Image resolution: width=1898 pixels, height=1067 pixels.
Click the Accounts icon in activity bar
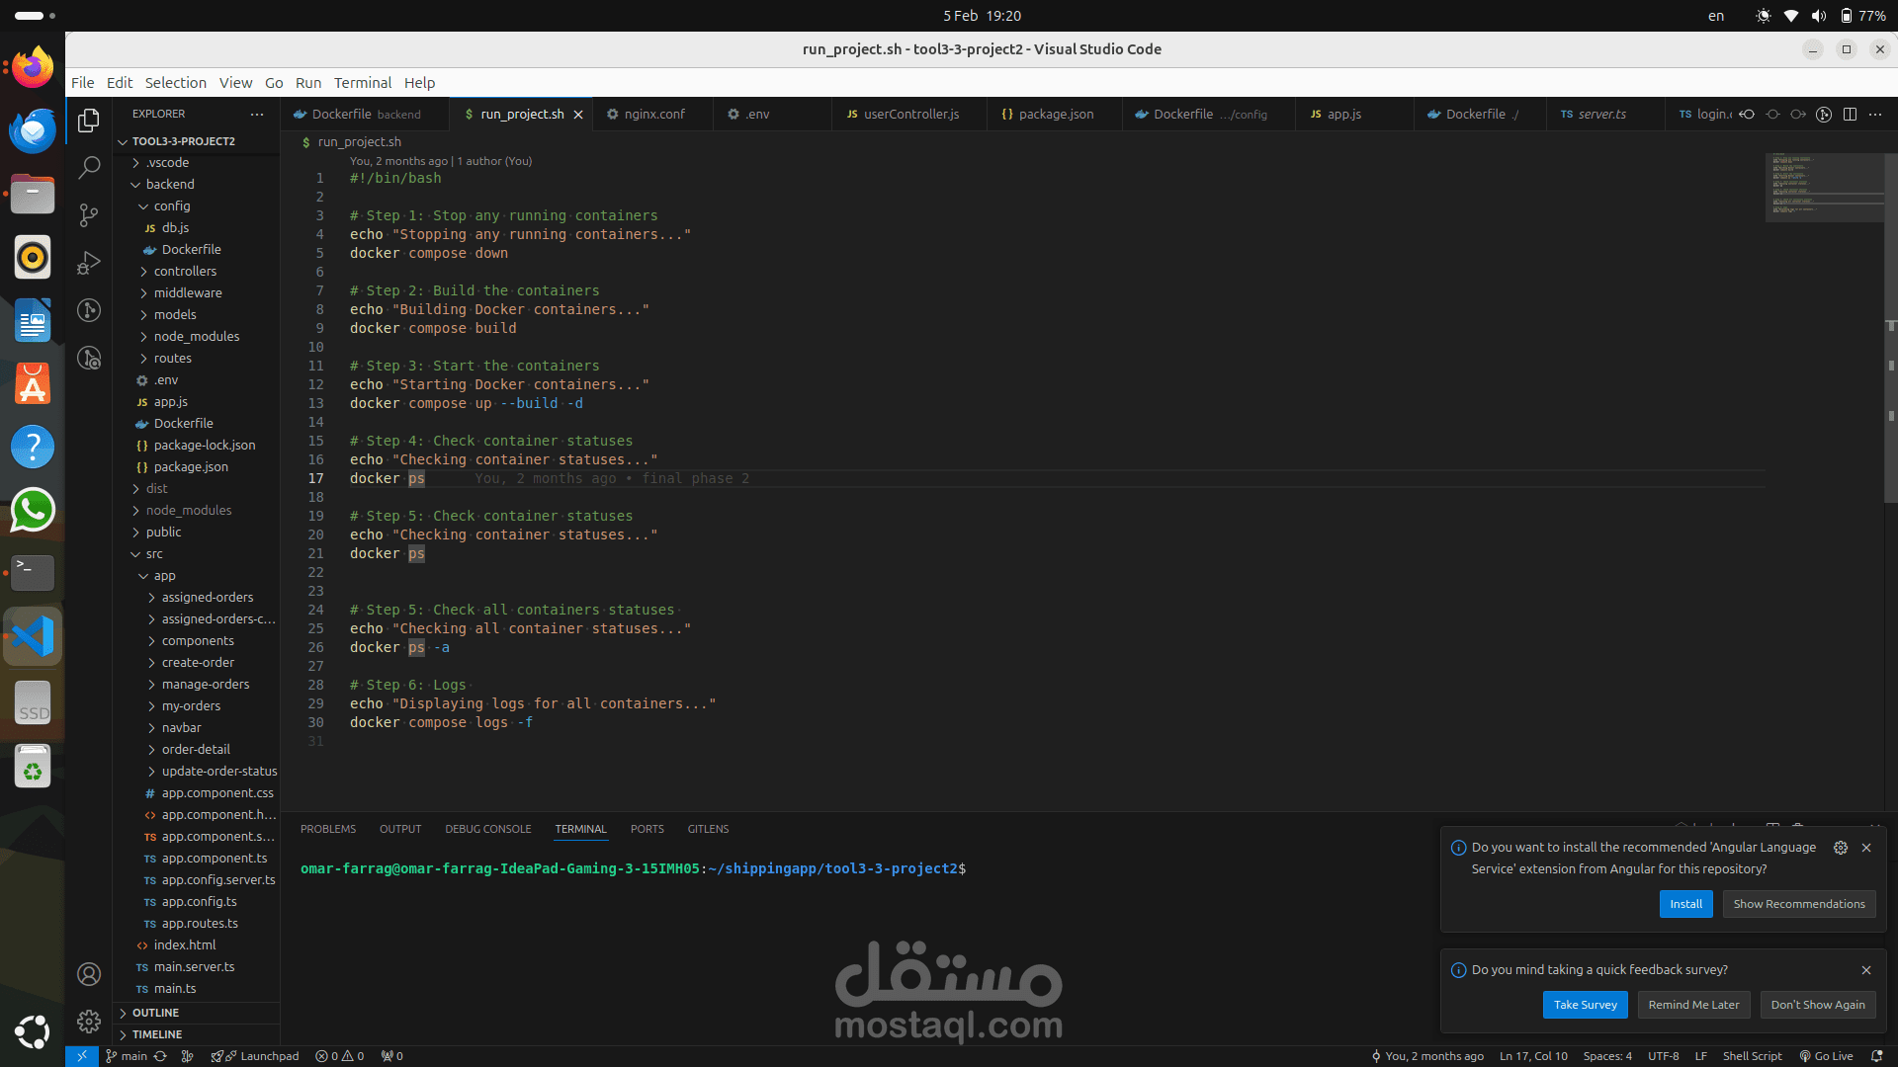89,974
